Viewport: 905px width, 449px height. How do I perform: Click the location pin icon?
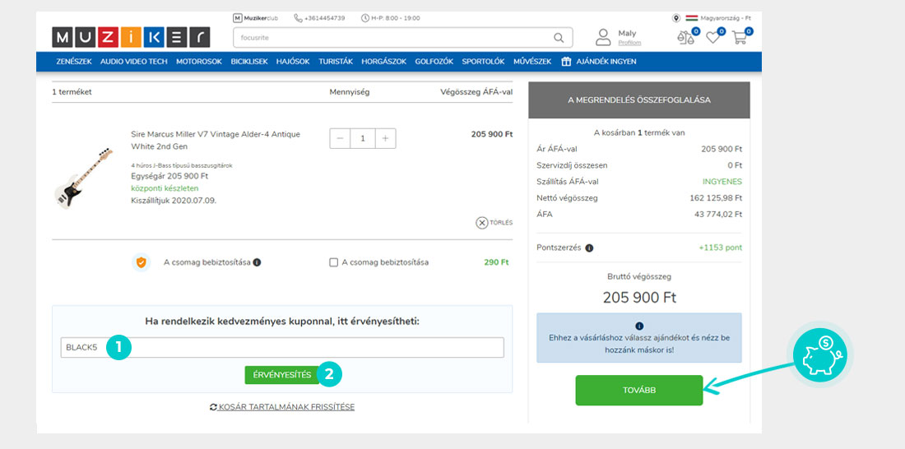676,18
